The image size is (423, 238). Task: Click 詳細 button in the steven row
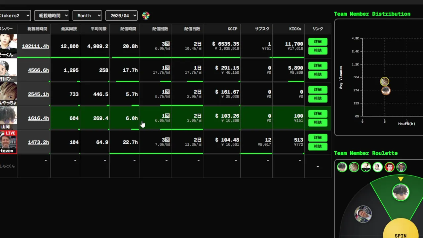[318, 138]
